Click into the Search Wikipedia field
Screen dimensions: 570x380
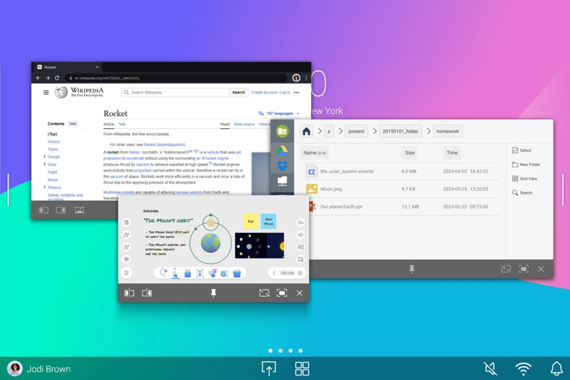[x=175, y=92]
